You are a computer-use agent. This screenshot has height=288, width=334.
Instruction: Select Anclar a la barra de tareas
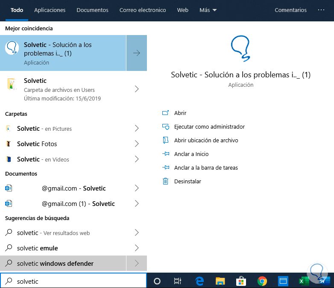[206, 168]
